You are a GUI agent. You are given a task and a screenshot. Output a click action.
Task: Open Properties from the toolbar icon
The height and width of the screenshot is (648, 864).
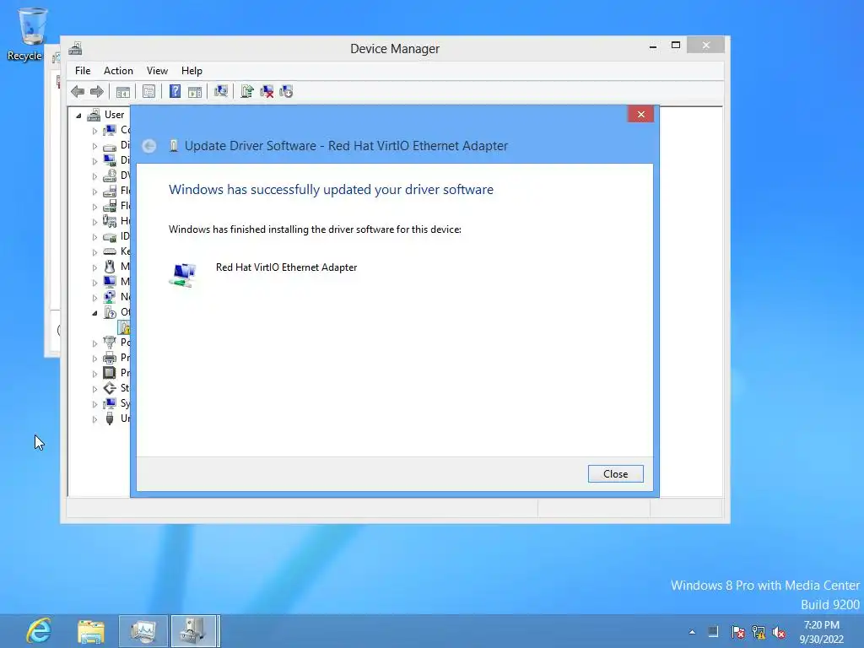click(148, 91)
